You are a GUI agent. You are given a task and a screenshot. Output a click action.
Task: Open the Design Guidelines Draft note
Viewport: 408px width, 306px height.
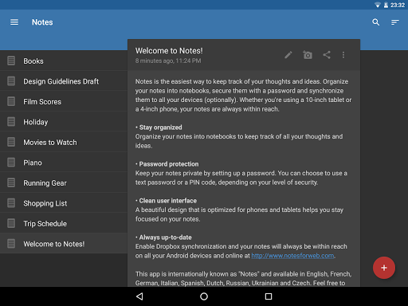(64, 81)
